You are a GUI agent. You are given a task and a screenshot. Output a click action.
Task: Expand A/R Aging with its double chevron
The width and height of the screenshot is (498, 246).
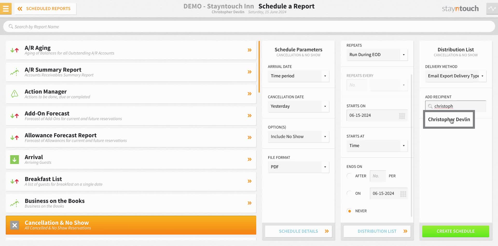(x=250, y=50)
